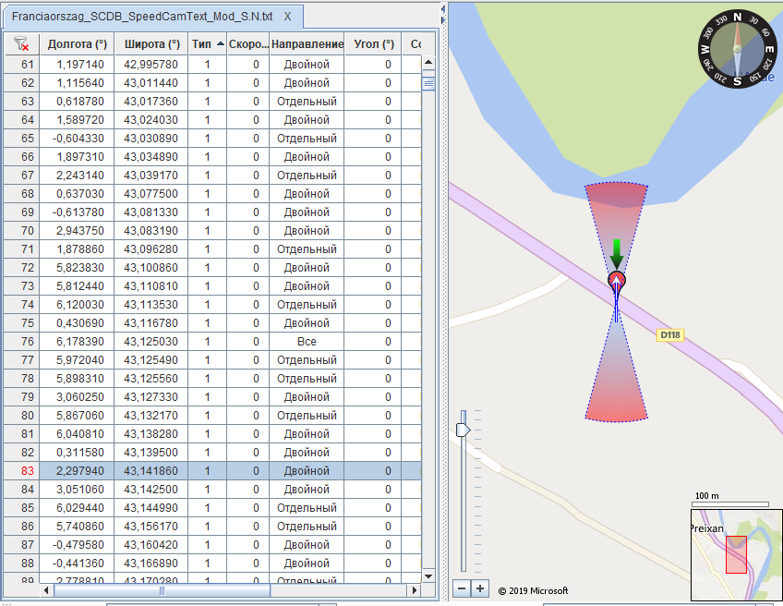Click longitude cell 3,060250
The height and width of the screenshot is (606, 783).
click(x=78, y=397)
